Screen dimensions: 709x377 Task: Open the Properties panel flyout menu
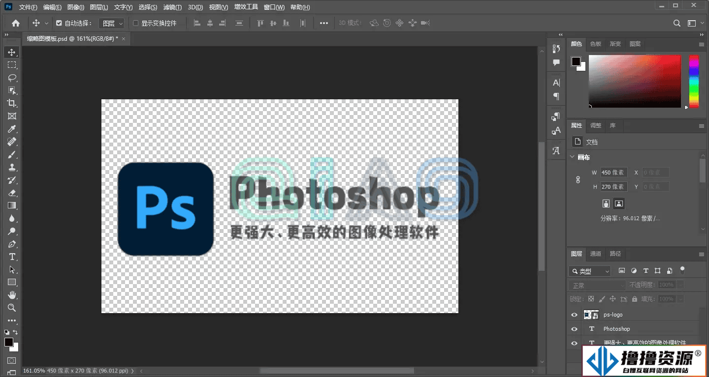pos(702,126)
